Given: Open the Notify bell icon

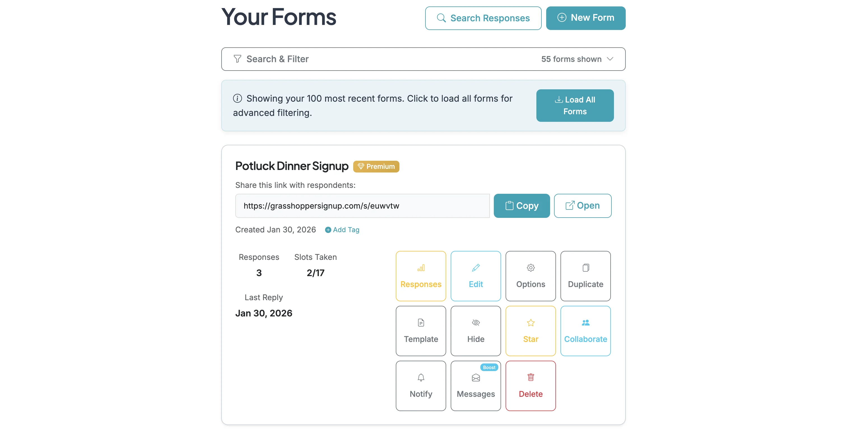Looking at the screenshot, I should pos(421,386).
